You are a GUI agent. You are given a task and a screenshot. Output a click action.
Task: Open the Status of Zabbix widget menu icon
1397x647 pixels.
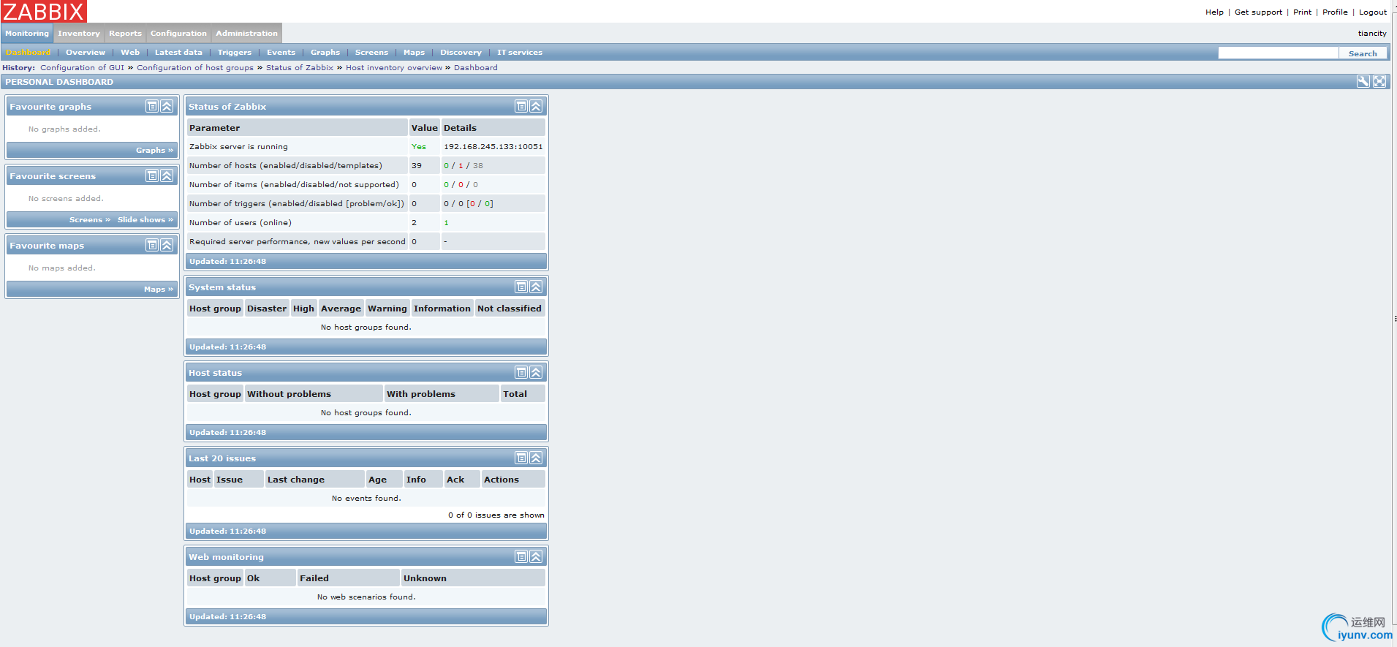[521, 107]
